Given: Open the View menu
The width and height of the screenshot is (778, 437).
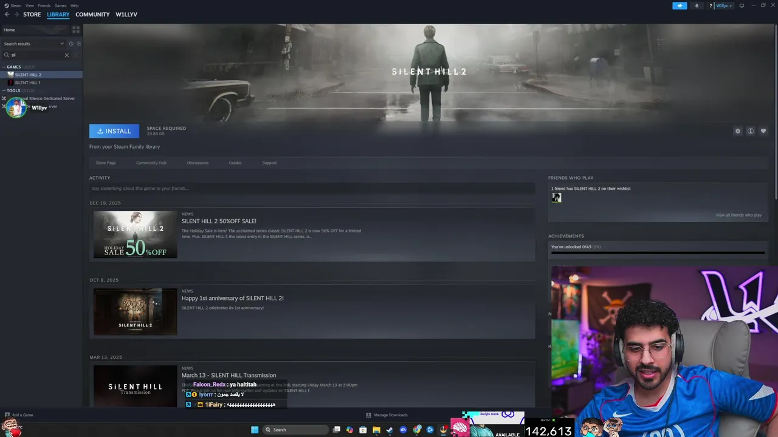Looking at the screenshot, I should point(29,5).
